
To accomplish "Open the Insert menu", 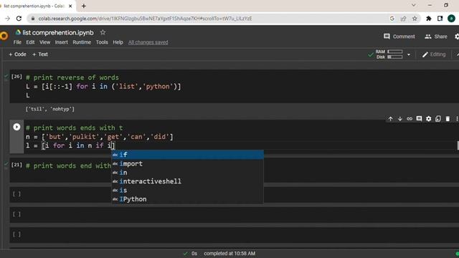I will click(x=62, y=42).
